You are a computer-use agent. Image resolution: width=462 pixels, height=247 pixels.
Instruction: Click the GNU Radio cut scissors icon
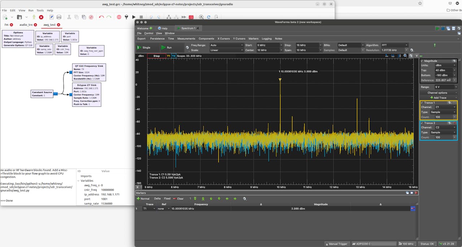pos(69,17)
